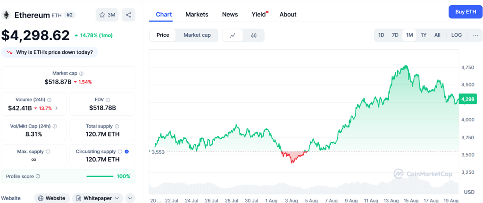This screenshot has height=203, width=483.
Task: Click the Buy ETH button
Action: coord(466,12)
